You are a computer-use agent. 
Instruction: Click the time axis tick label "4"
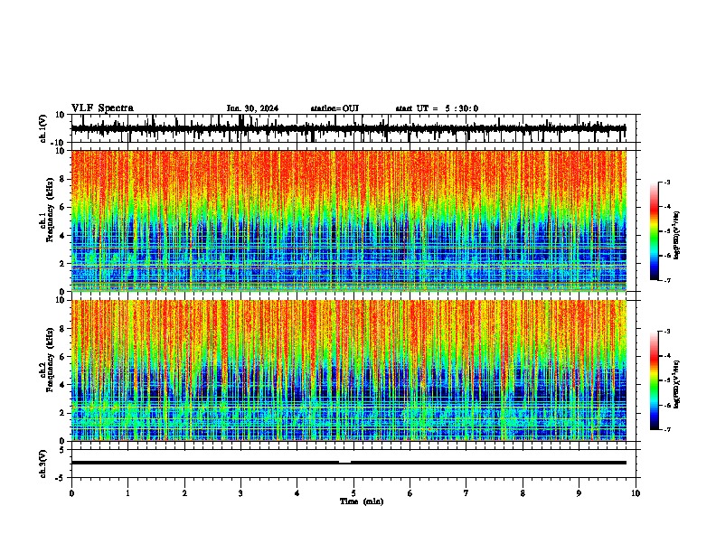pyautogui.click(x=297, y=493)
